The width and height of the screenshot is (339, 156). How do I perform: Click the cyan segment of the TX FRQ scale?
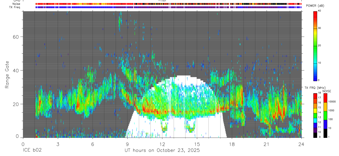click(x=315, y=121)
